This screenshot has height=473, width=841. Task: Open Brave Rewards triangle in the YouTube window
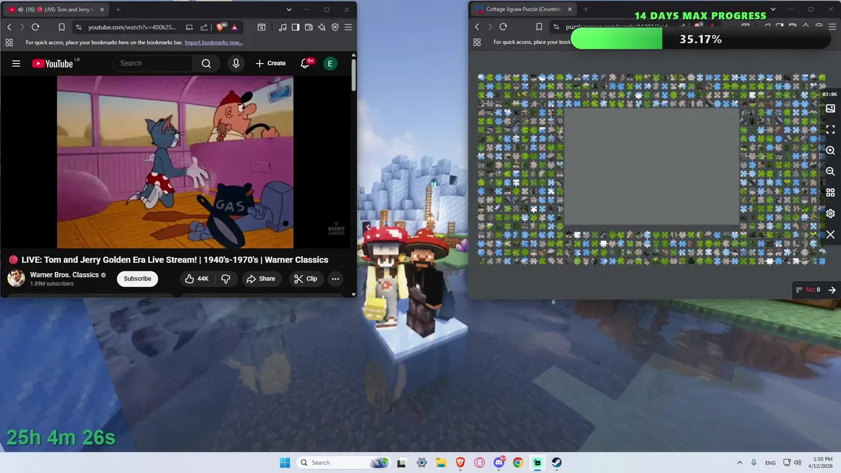click(235, 27)
